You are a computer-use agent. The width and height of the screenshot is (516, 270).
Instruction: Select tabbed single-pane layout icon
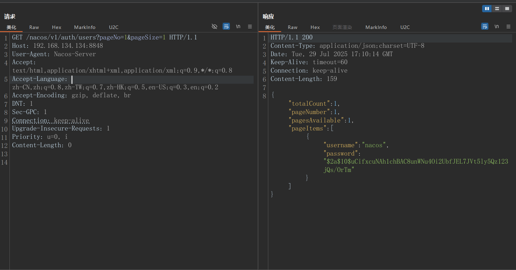click(x=507, y=9)
